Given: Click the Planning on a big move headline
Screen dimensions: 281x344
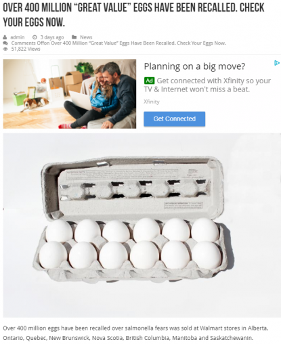Looking at the screenshot, I should [194, 66].
